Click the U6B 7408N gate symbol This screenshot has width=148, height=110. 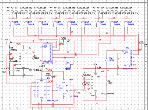tap(126, 24)
